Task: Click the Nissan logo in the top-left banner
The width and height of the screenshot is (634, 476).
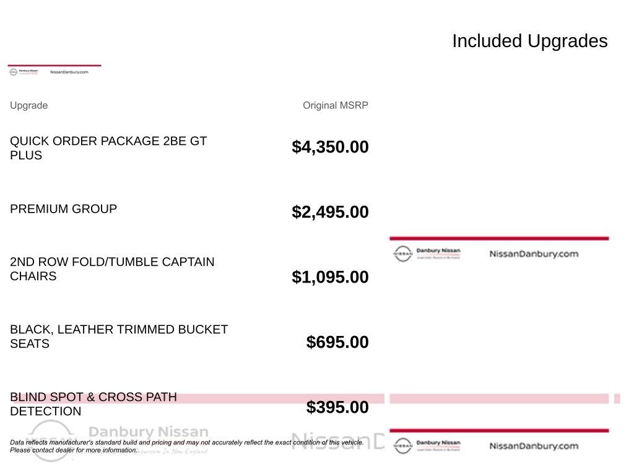Action: tap(14, 72)
